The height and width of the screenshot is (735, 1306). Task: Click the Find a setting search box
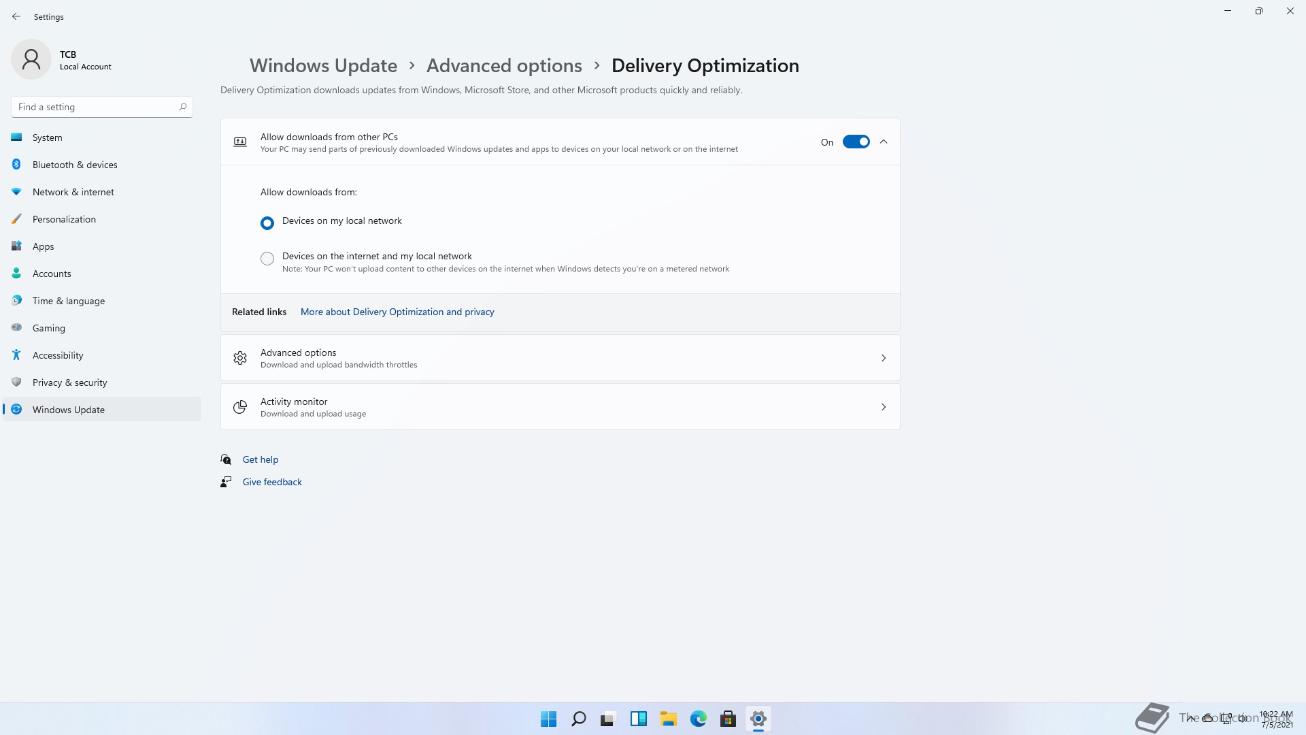[102, 107]
